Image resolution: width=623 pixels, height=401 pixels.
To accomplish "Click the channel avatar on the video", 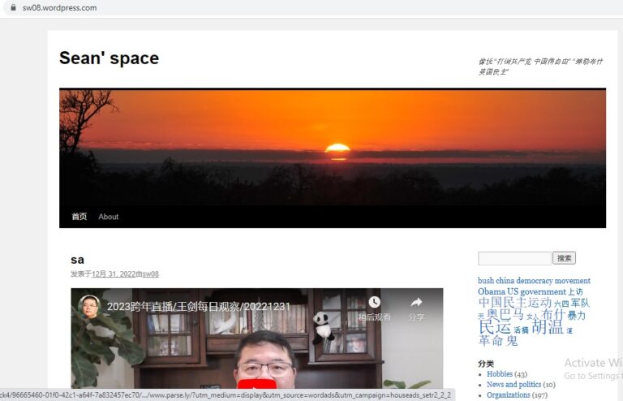I will coord(89,307).
